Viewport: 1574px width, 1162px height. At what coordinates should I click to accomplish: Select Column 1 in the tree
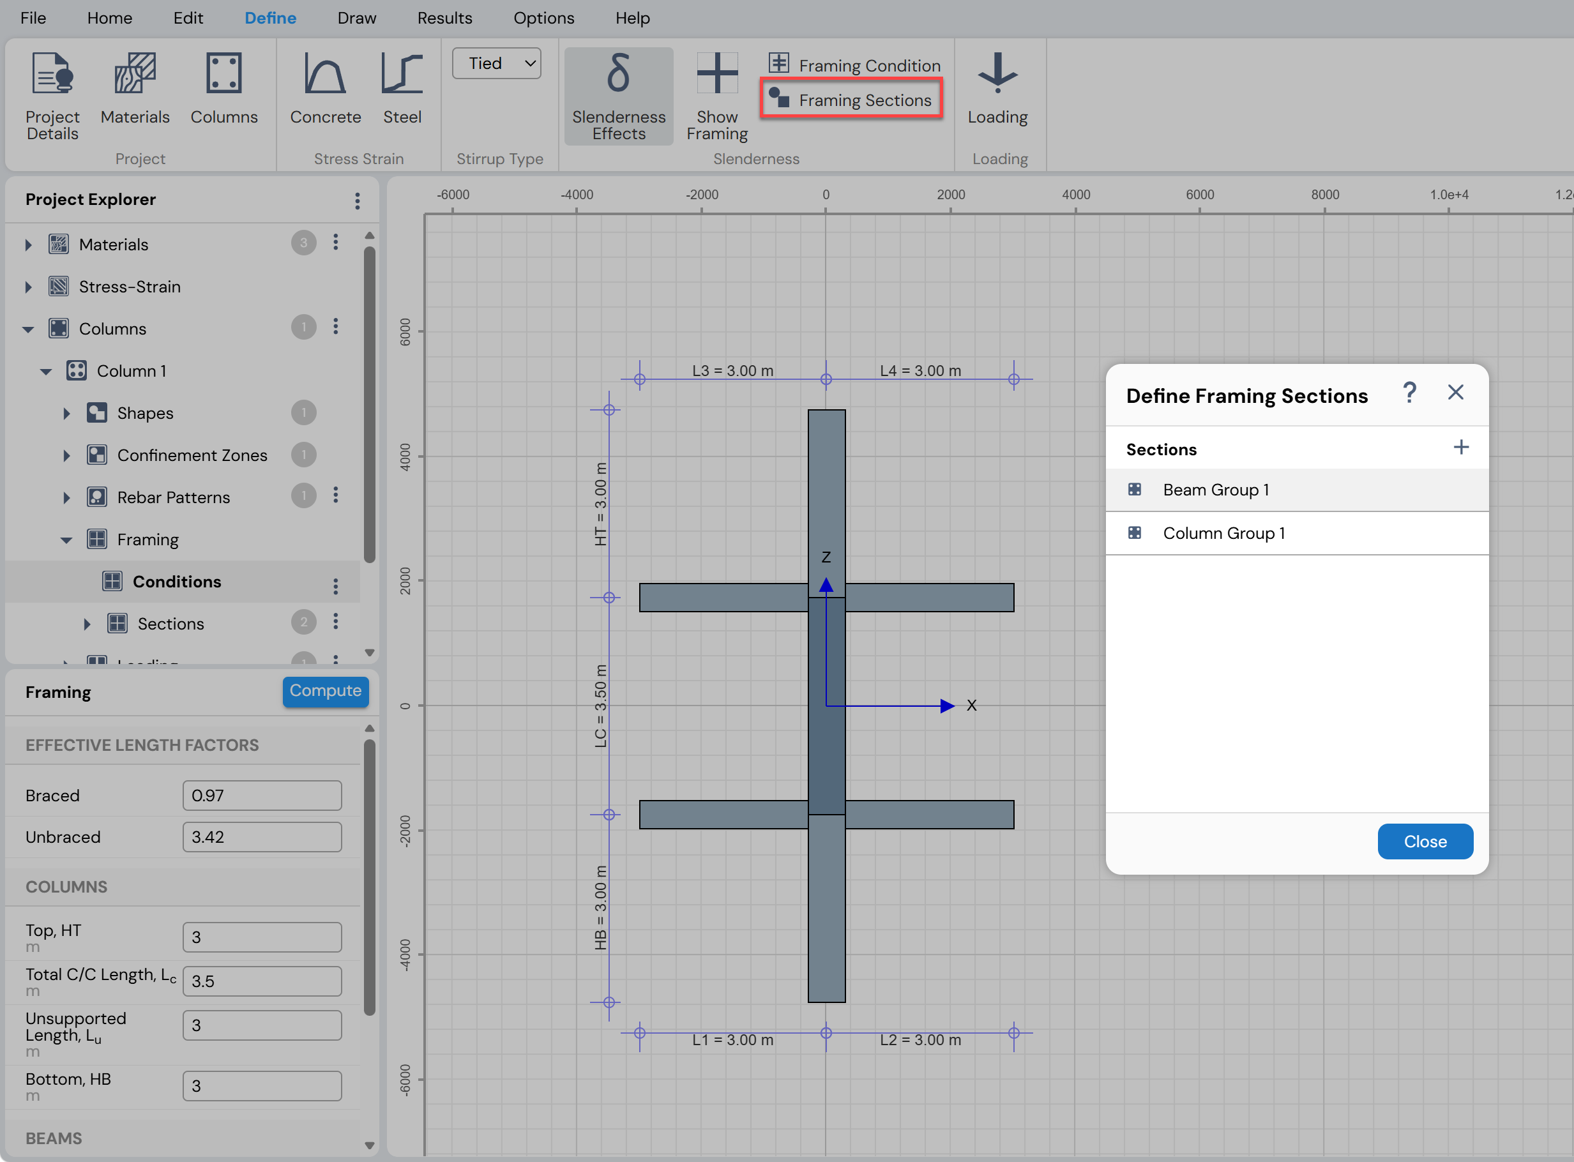click(132, 371)
